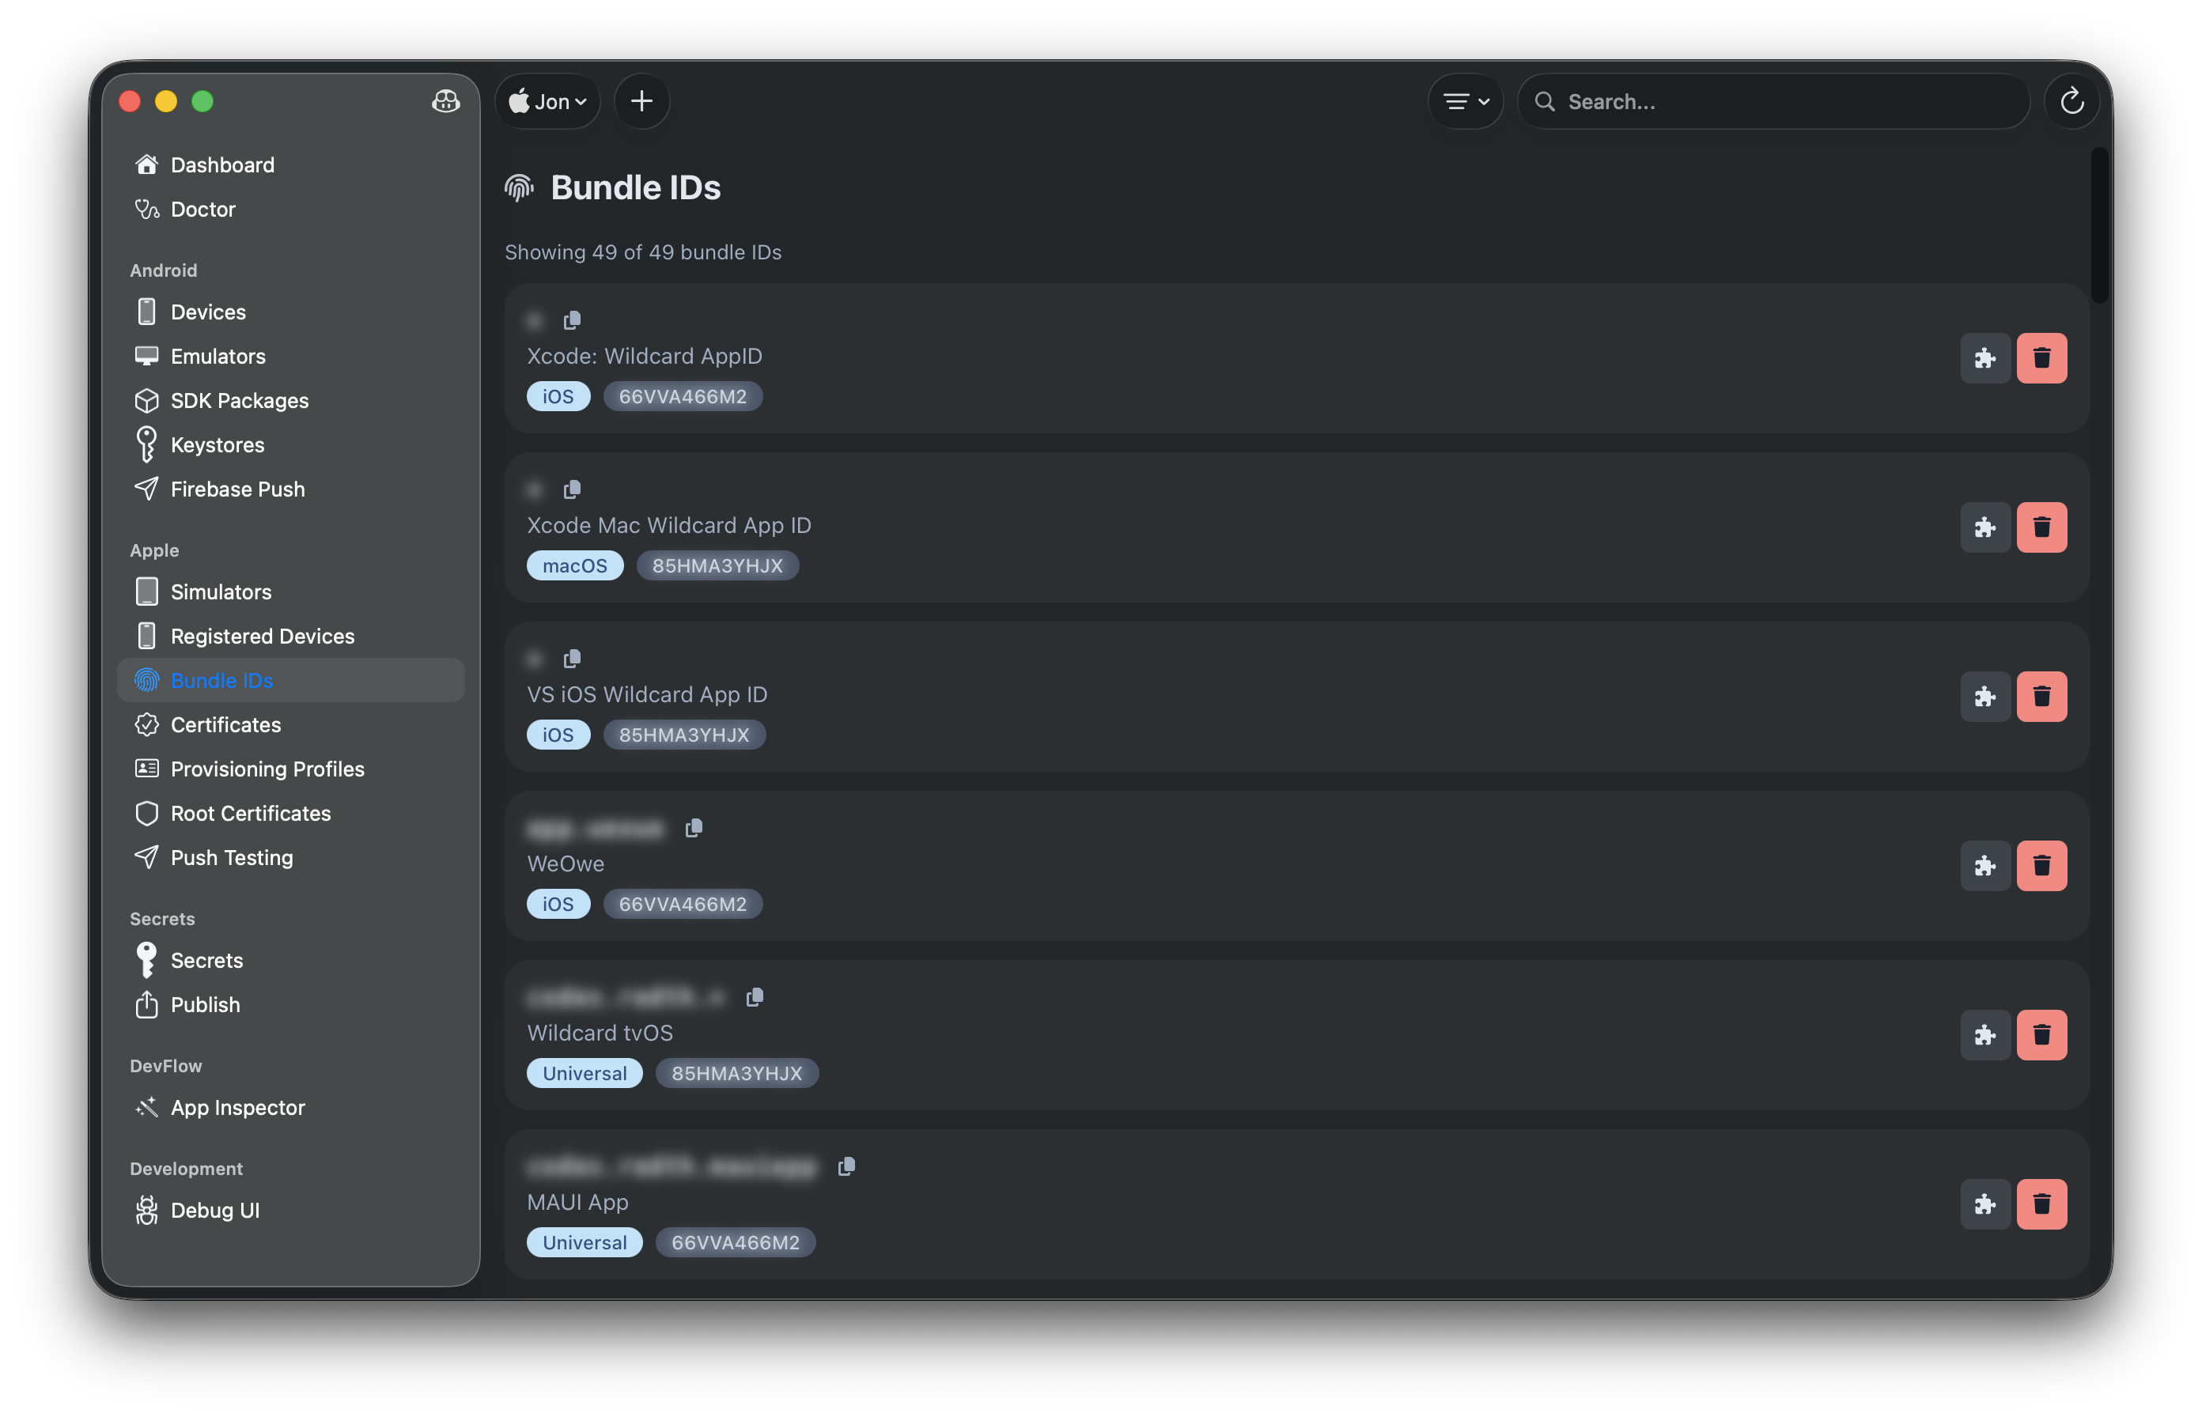Delete the MAUI App bundle ID
This screenshot has width=2202, height=1417.
[2042, 1204]
